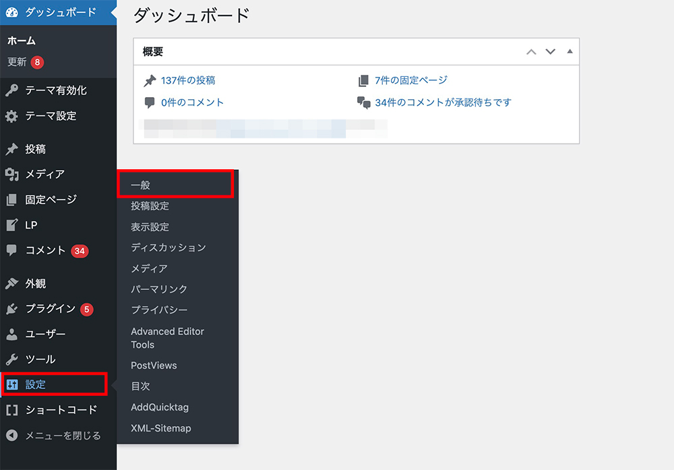Viewport: 674px width, 470px height.
Task: Click the Dashboard gauge icon
Action: point(12,12)
